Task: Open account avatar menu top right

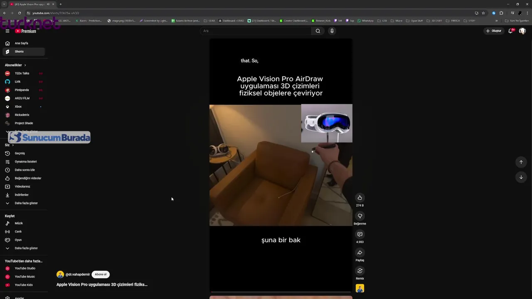Action: pyautogui.click(x=522, y=31)
